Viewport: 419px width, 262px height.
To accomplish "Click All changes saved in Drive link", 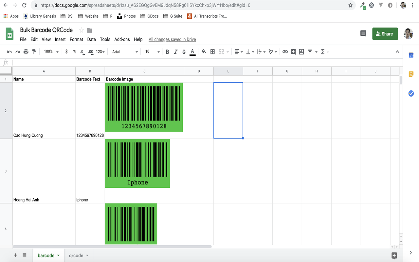I will 172,39.
